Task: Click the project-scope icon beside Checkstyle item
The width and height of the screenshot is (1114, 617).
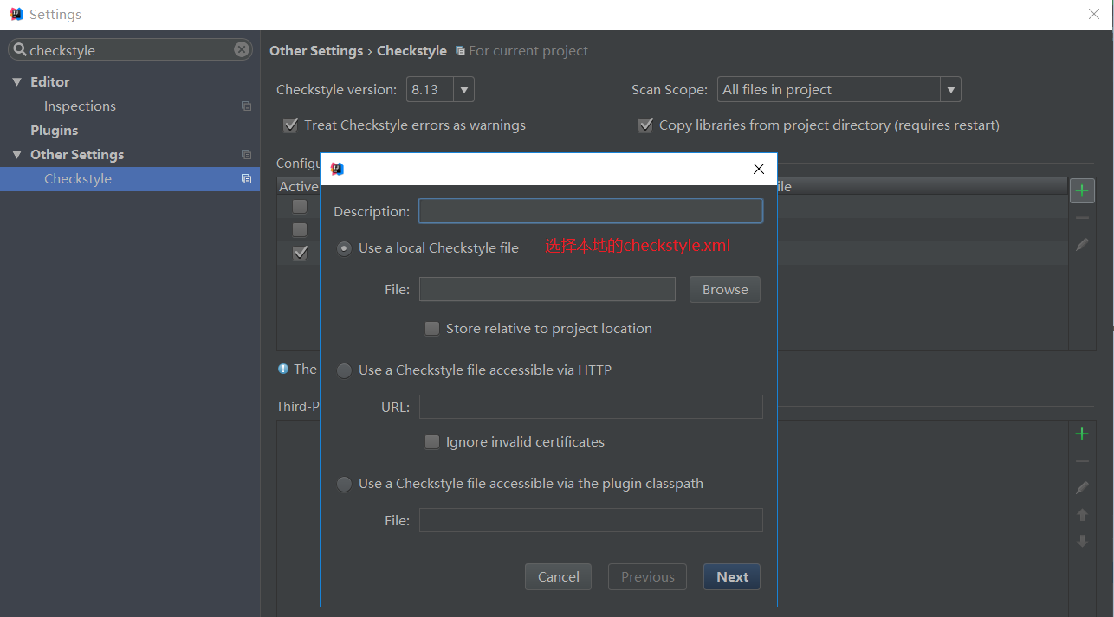Action: (246, 179)
